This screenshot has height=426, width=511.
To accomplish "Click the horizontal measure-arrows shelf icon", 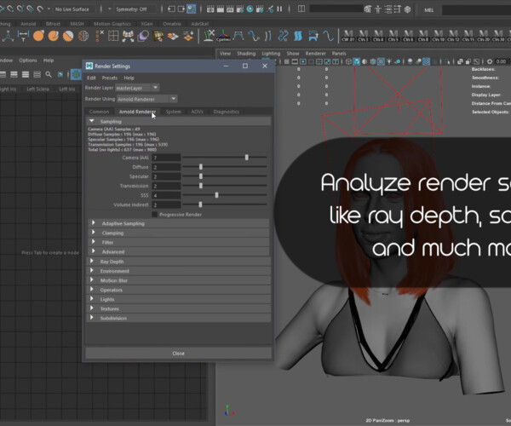I will (x=23, y=36).
